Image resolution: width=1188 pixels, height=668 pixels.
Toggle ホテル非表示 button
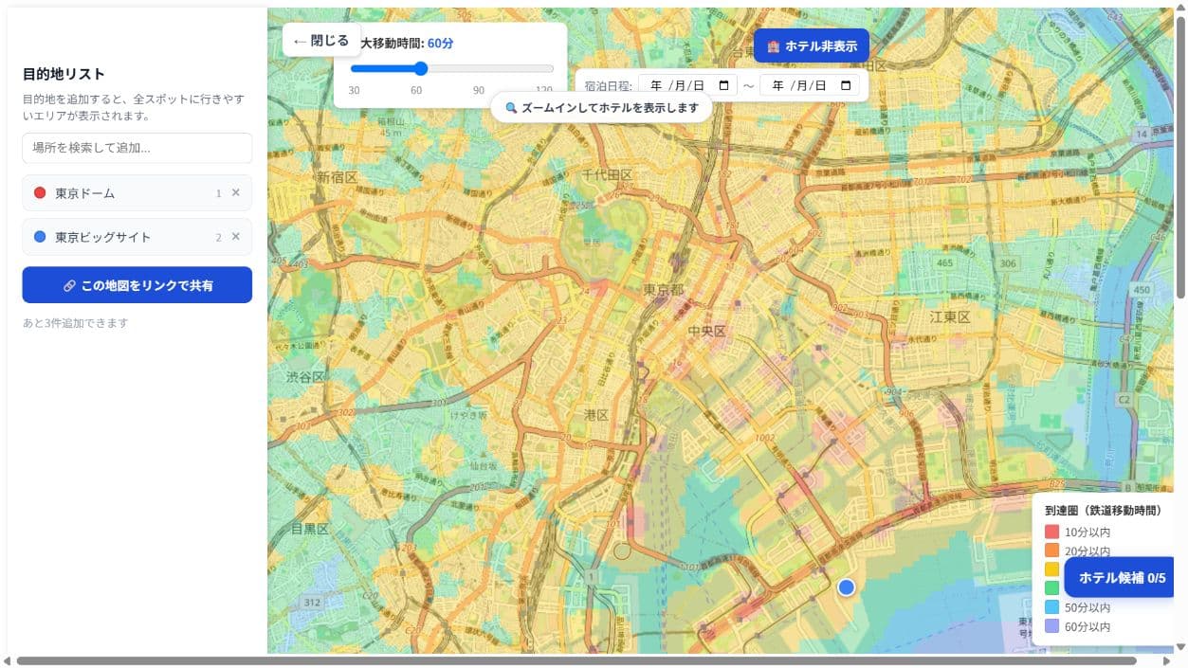(x=812, y=45)
